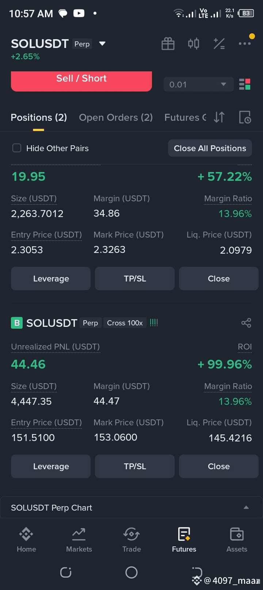The width and height of the screenshot is (263, 590).
Task: Open the candlestick chart icon
Action: pyautogui.click(x=194, y=44)
